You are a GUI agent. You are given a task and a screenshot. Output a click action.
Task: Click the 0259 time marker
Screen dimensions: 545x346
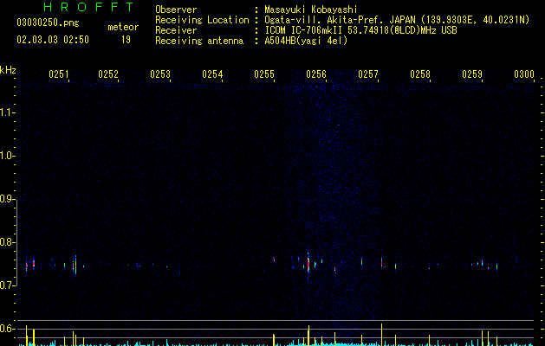pos(472,74)
